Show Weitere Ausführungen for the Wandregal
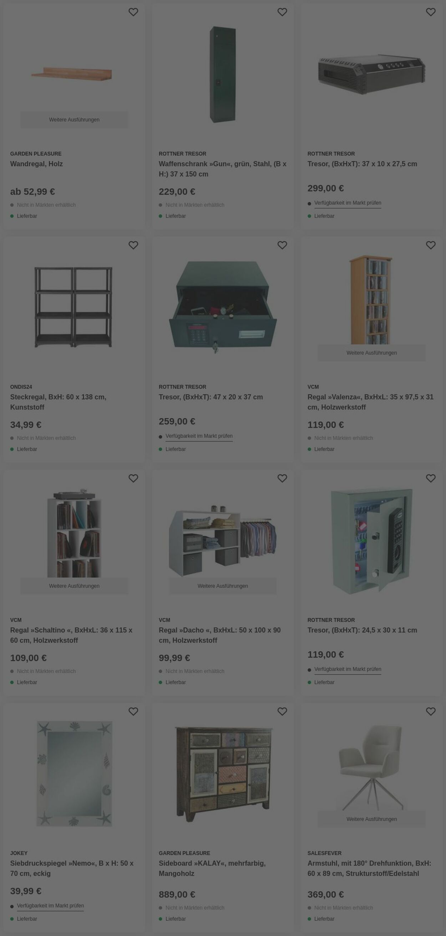This screenshot has width=446, height=936. pos(74,119)
